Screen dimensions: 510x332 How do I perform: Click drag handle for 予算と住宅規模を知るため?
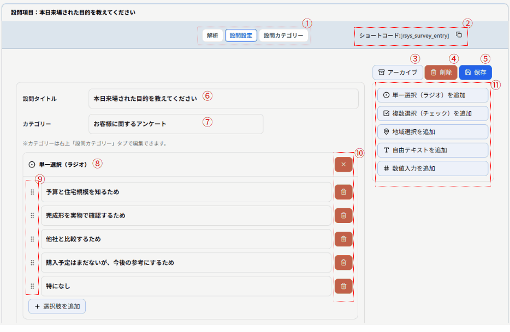(32, 192)
